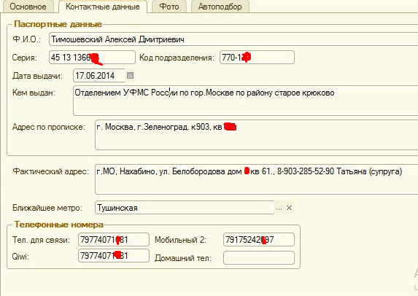The width and height of the screenshot is (418, 296).
Task: Open metro selection list with ellipsis button
Action: click(x=279, y=208)
